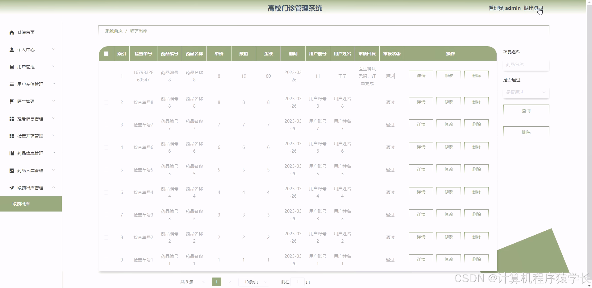This screenshot has width=592, height=288.
Task: Open the 是否通过 dropdown filter
Action: (526, 92)
